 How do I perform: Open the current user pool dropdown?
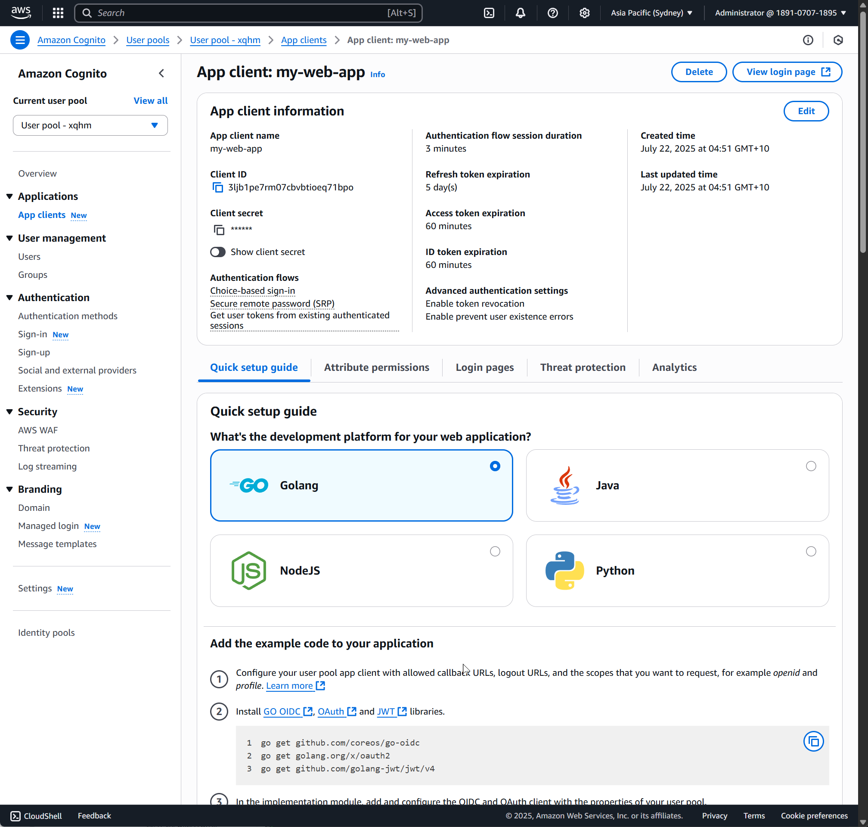(x=90, y=125)
